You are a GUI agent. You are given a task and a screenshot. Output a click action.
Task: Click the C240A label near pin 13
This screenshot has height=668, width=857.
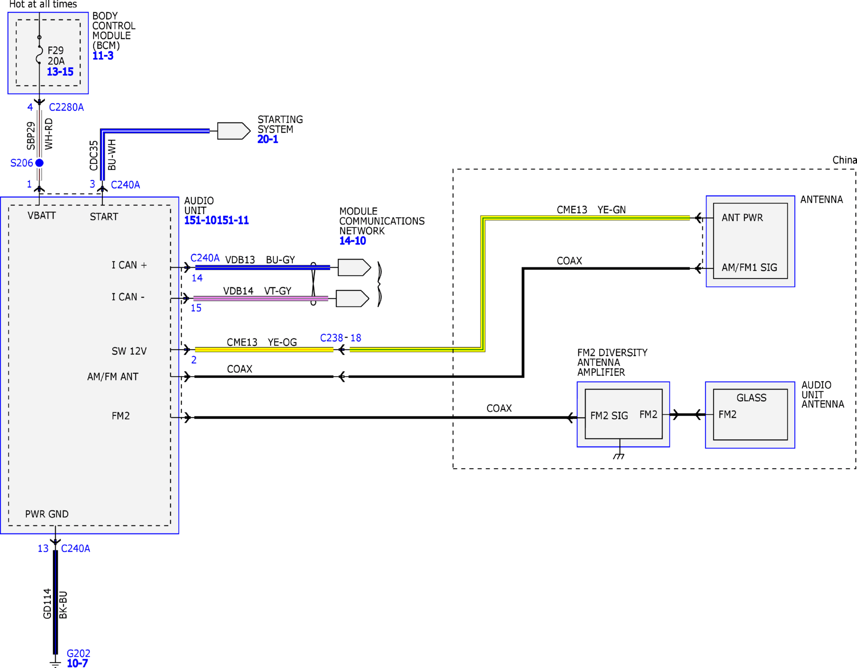coord(76,549)
